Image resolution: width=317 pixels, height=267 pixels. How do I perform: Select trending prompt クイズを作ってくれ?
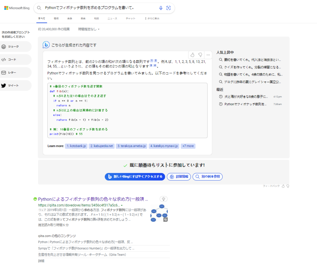[x=250, y=67]
